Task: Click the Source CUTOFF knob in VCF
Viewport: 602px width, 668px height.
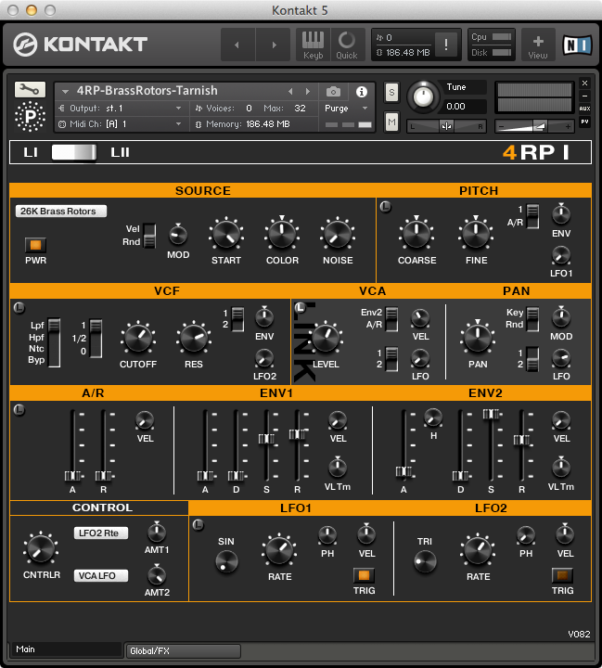Action: point(137,339)
